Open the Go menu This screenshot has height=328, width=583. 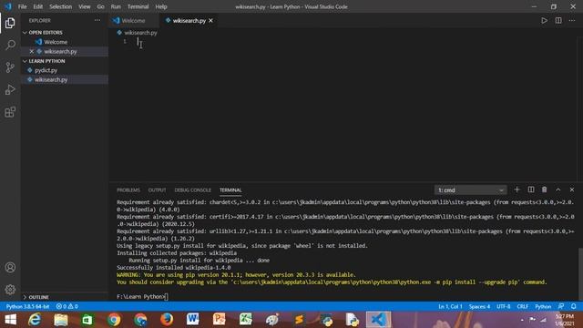(101, 6)
